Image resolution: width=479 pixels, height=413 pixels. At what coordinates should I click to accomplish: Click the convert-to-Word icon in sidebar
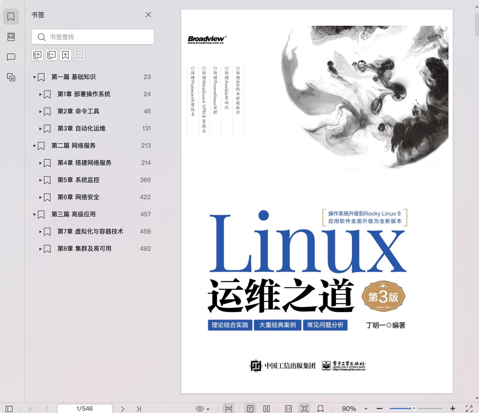[x=11, y=77]
